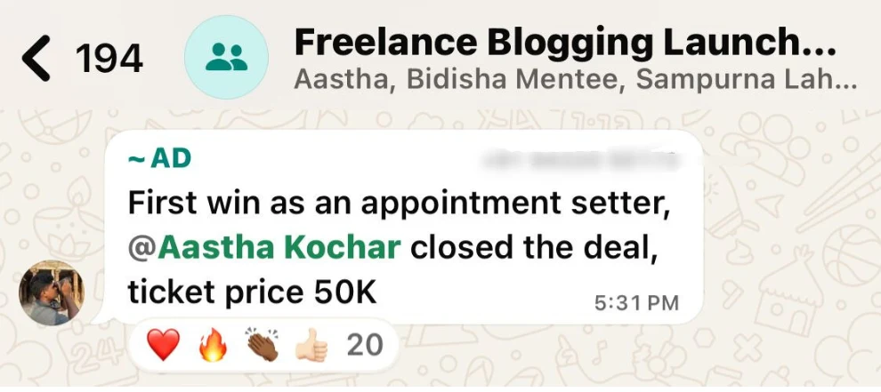
Task: Tap the red heart reaction emoji
Action: [163, 346]
